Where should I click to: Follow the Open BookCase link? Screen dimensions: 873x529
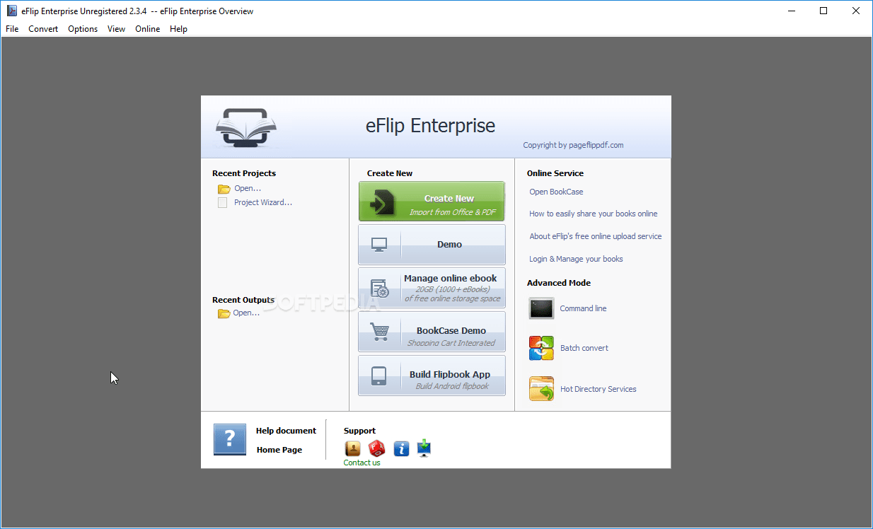556,192
